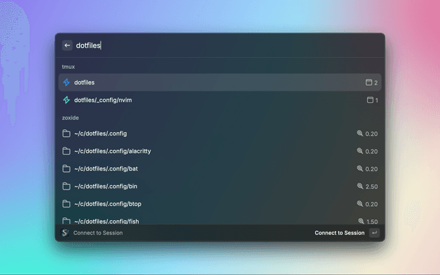Click the Enter key icon in footer

(x=374, y=233)
